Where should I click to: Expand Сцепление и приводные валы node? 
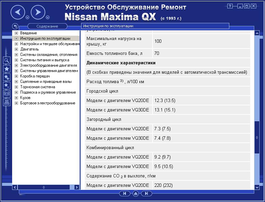[16, 82]
